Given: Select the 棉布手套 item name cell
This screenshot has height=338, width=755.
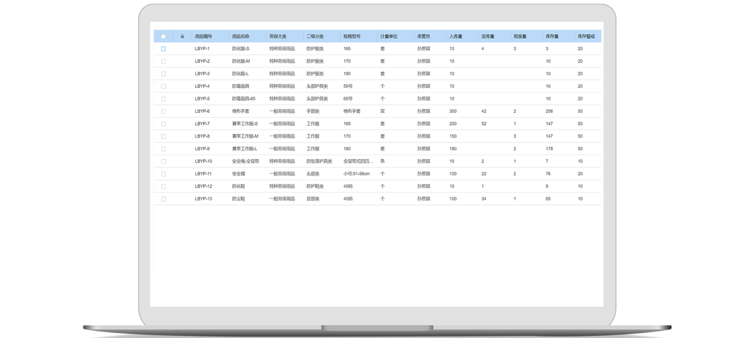Looking at the screenshot, I should coord(241,111).
